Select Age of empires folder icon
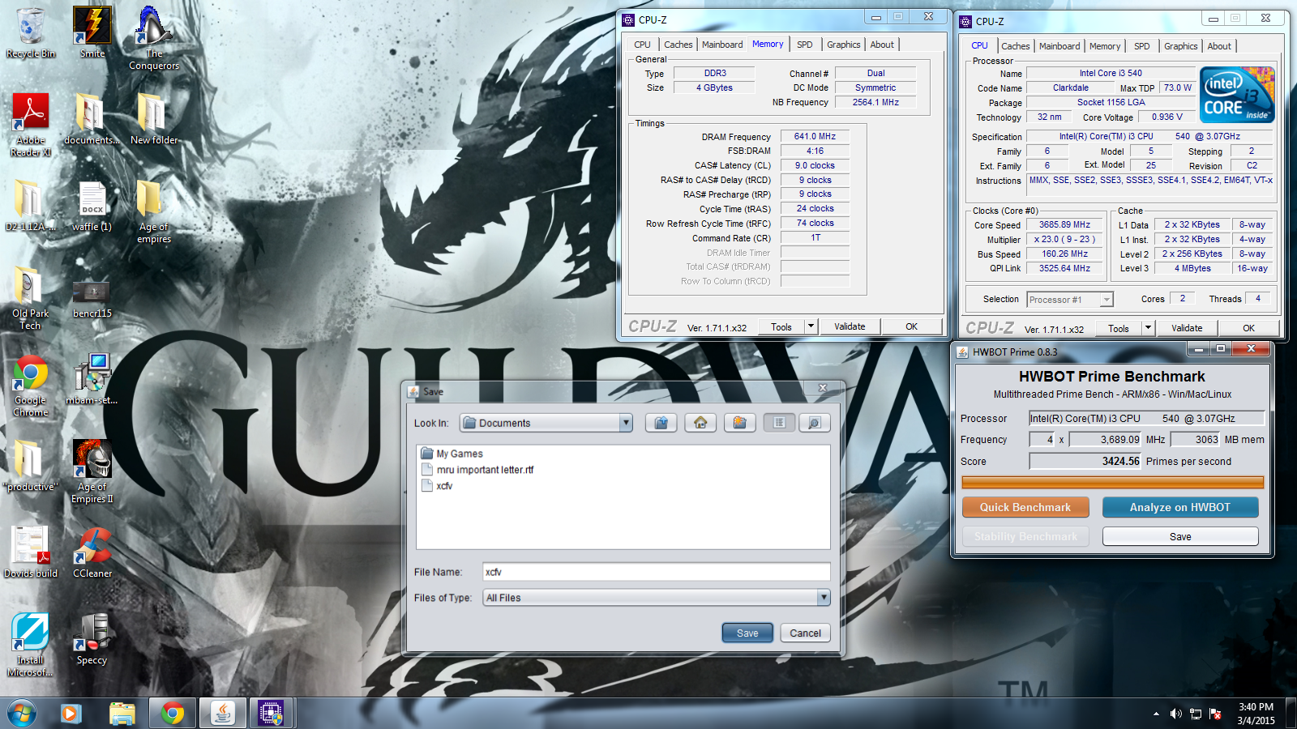1297x729 pixels. point(154,211)
